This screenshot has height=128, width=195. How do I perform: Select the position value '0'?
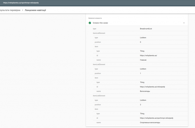(140, 42)
